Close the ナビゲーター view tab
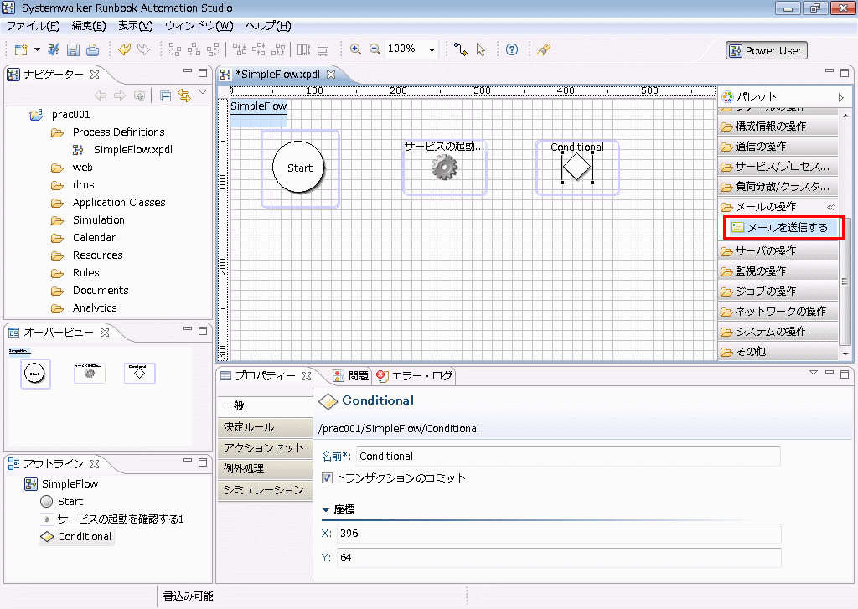Image resolution: width=858 pixels, height=609 pixels. 95,74
